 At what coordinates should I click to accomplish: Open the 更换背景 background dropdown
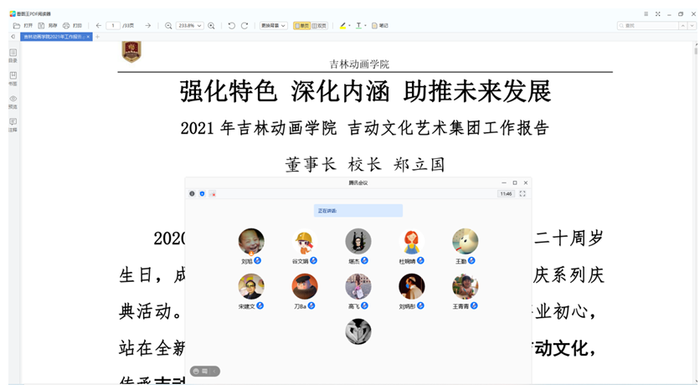(x=273, y=26)
